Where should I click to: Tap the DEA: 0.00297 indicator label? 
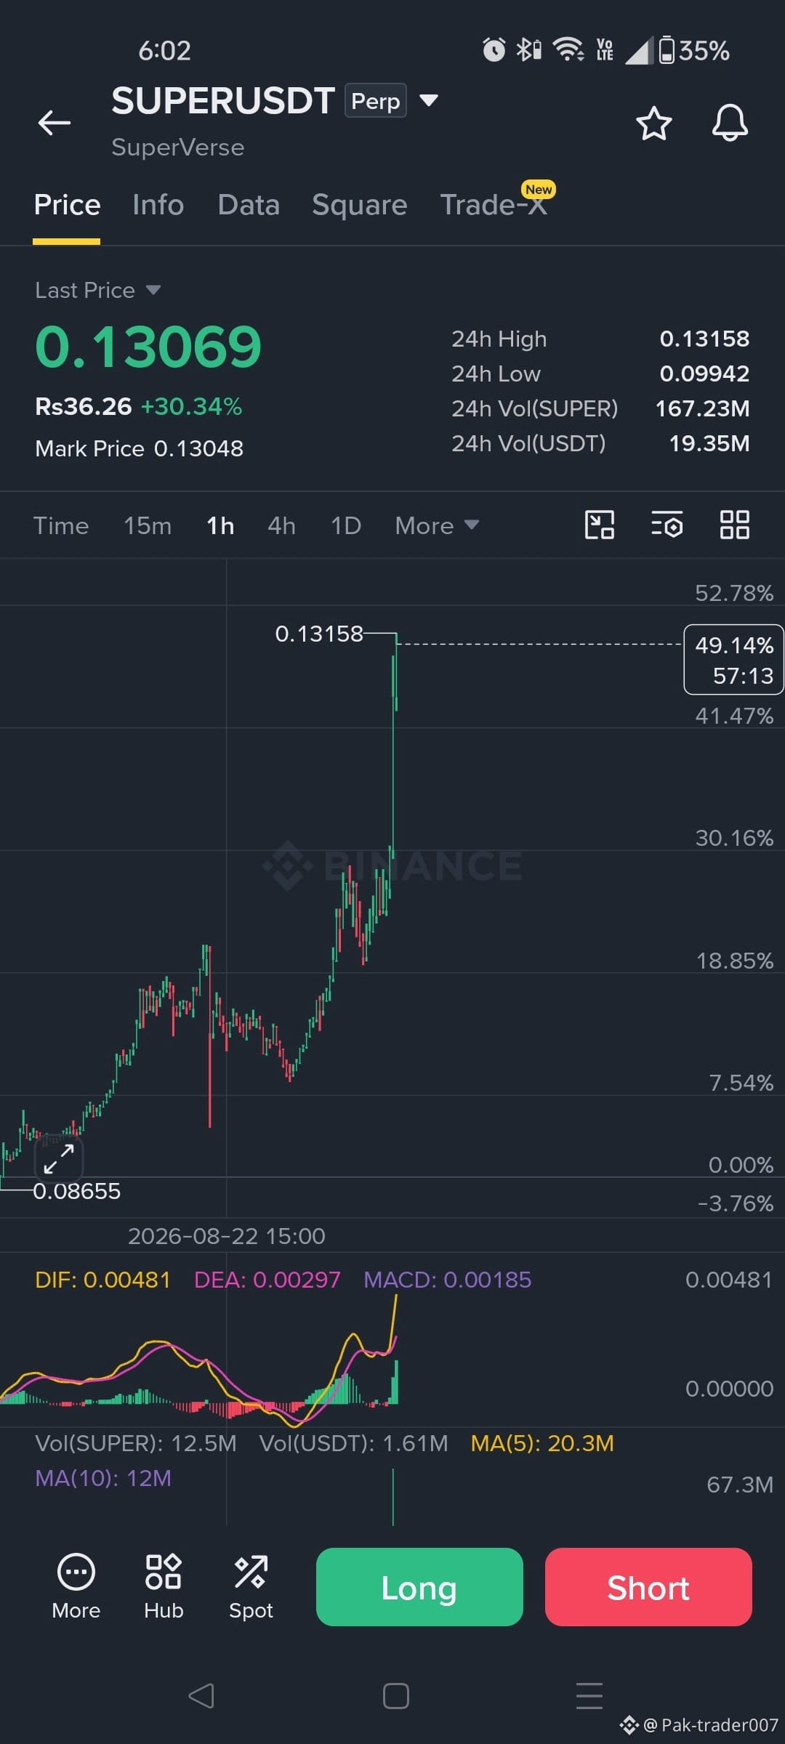(267, 1280)
